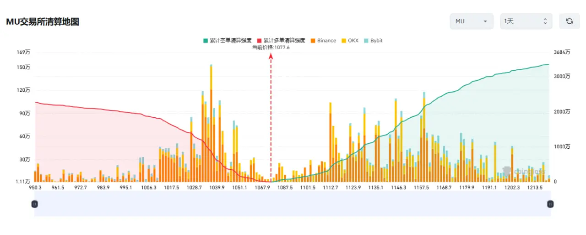
Task: Click x-axis label 1039.9
Action: pos(217,188)
